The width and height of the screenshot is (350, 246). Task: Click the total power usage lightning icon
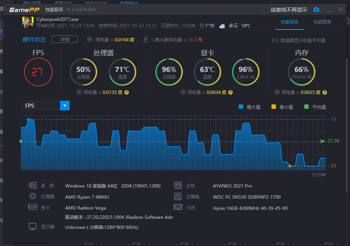[x=89, y=39]
